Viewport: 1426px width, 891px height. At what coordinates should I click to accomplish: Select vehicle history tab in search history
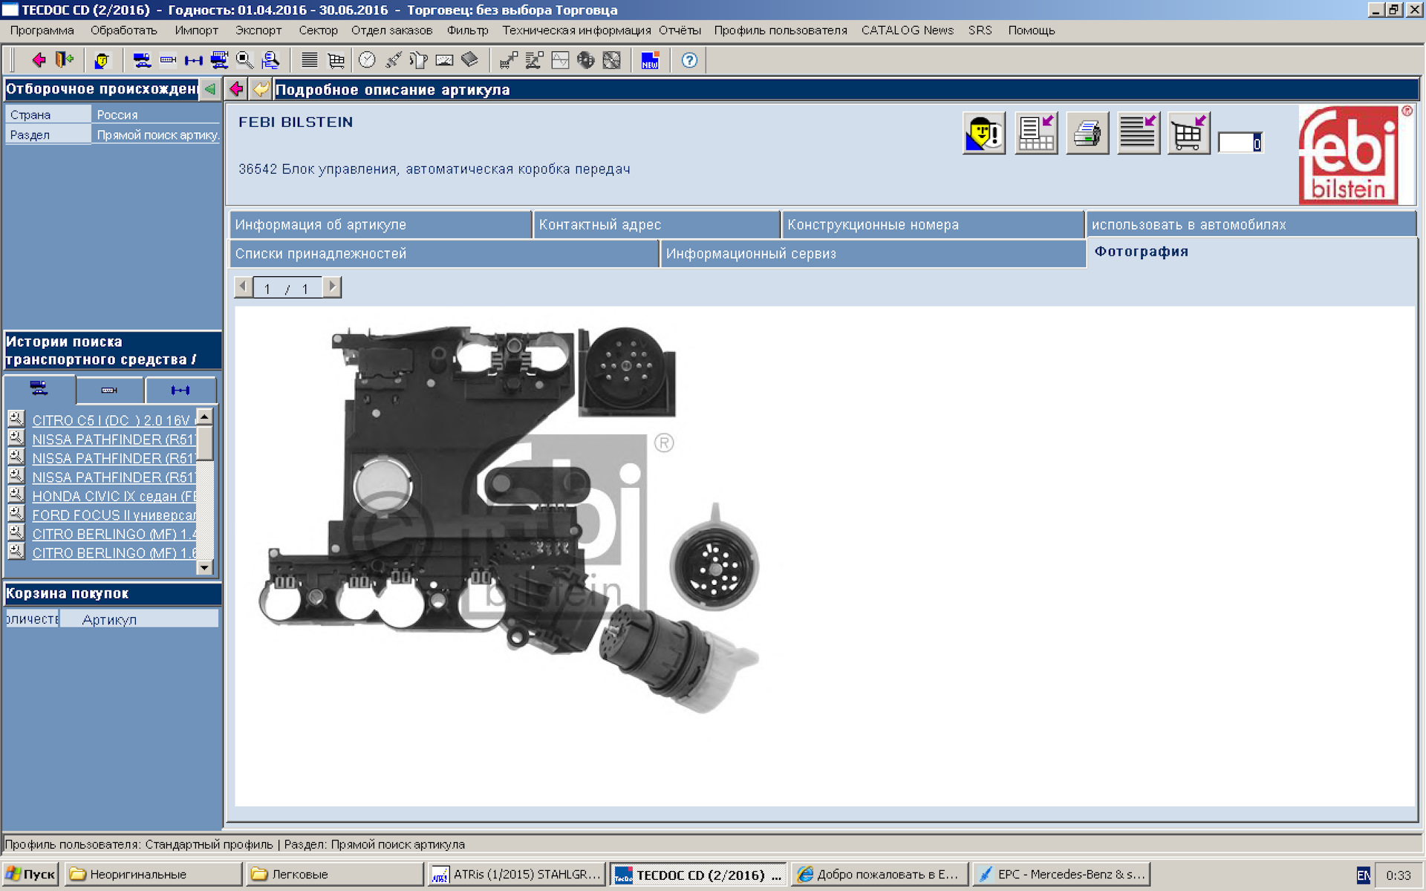coord(39,389)
